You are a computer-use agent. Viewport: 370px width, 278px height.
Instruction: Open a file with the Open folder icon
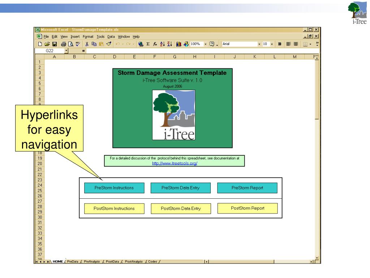click(x=47, y=44)
